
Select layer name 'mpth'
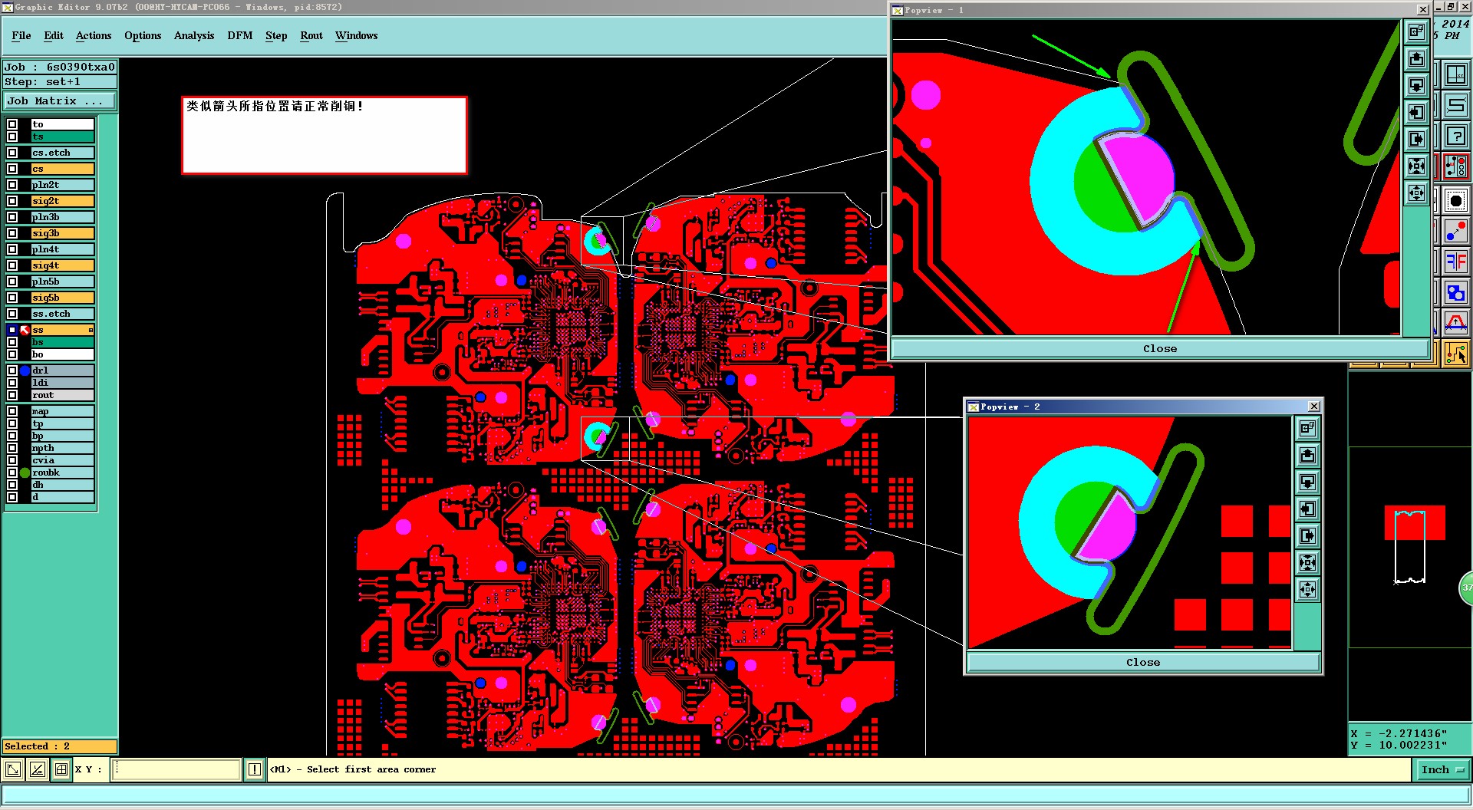point(62,448)
